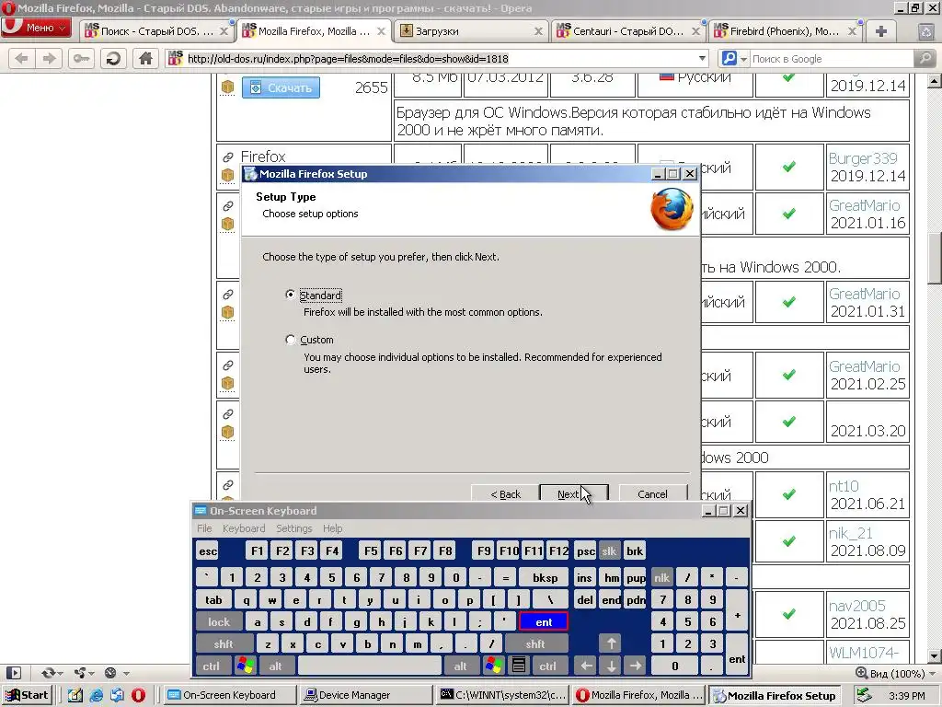Open the Settings menu in On-Screen Keyboard
The width and height of the screenshot is (942, 707).
tap(293, 528)
